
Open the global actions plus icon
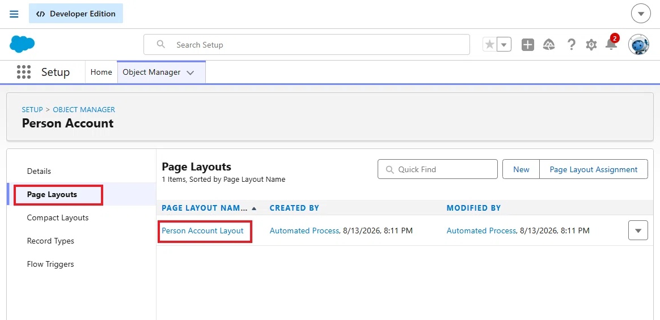[x=527, y=45]
